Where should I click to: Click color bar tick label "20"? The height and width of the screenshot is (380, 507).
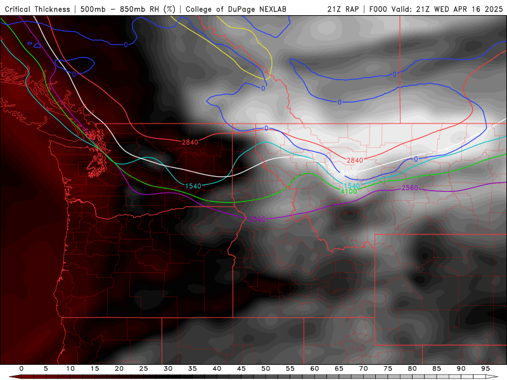(x=119, y=369)
